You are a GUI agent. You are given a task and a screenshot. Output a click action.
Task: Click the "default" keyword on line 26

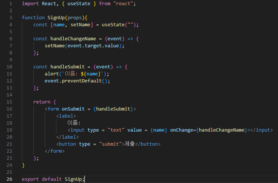tap(52, 179)
